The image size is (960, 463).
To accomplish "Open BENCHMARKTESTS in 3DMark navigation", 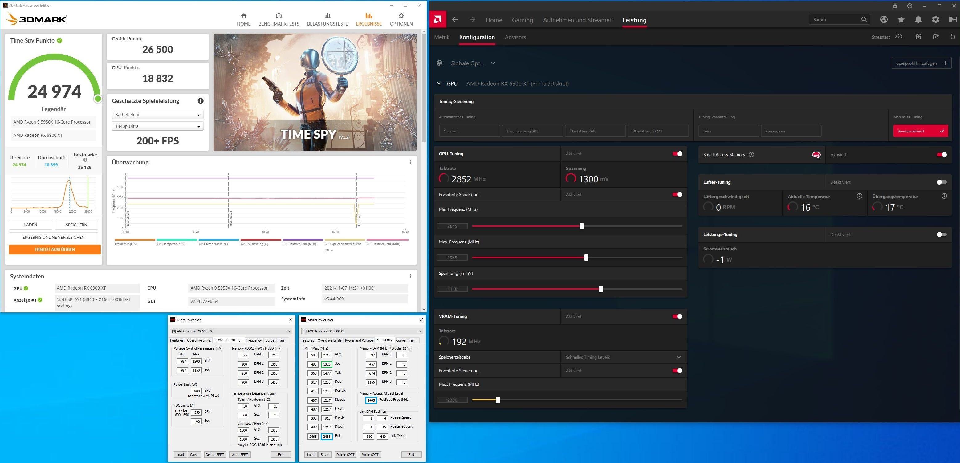I will point(279,19).
